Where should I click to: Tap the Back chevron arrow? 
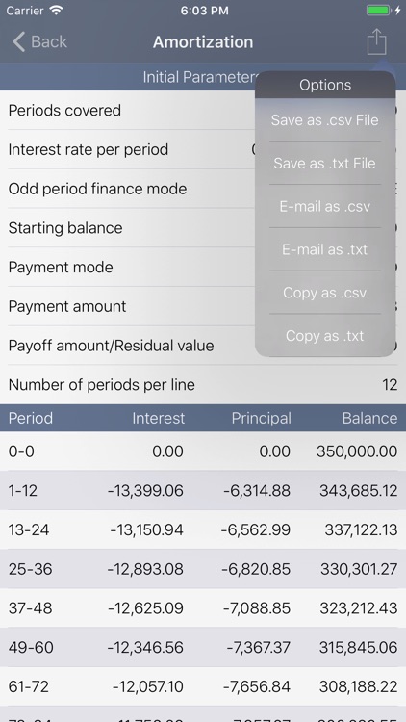coord(18,42)
